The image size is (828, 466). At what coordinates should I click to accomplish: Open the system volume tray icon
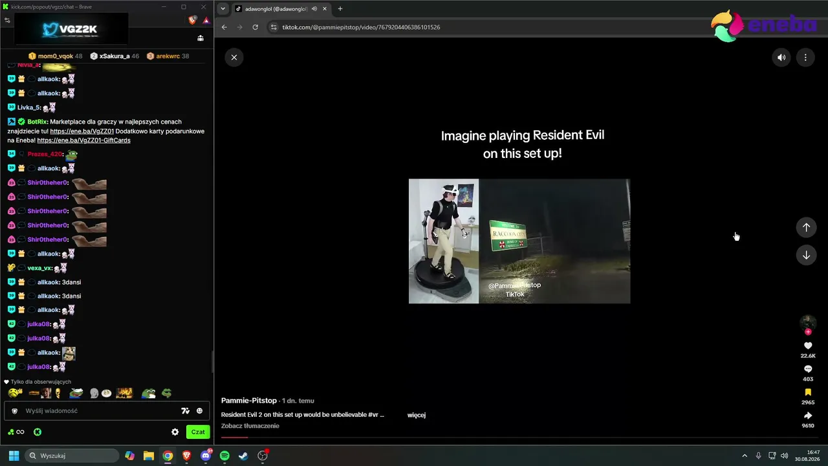[x=784, y=456]
